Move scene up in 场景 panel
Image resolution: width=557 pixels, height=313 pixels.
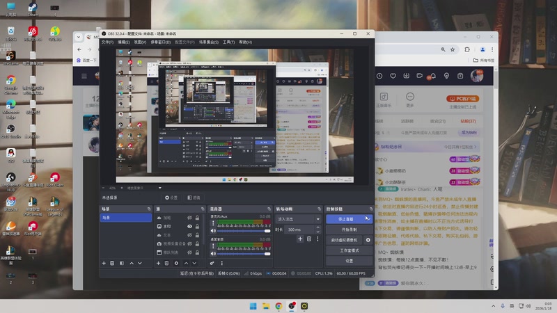tap(132, 264)
